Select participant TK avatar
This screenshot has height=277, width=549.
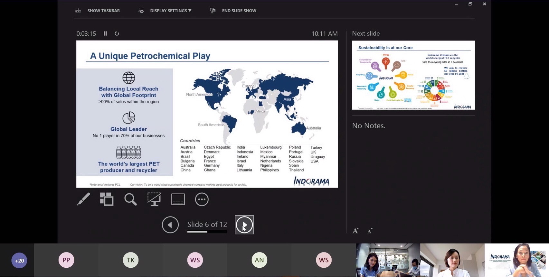coord(131,260)
